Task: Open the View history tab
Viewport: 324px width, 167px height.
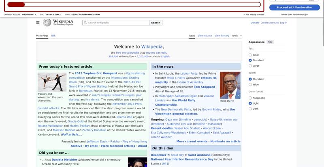Action: [x=222, y=35]
